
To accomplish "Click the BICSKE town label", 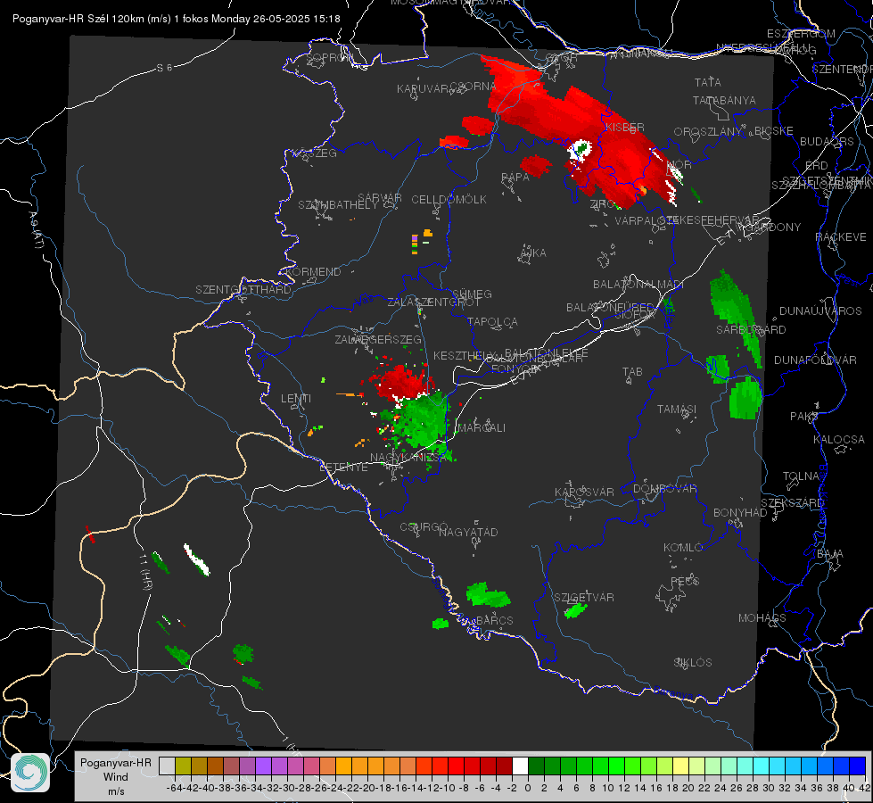I will 774,131.
